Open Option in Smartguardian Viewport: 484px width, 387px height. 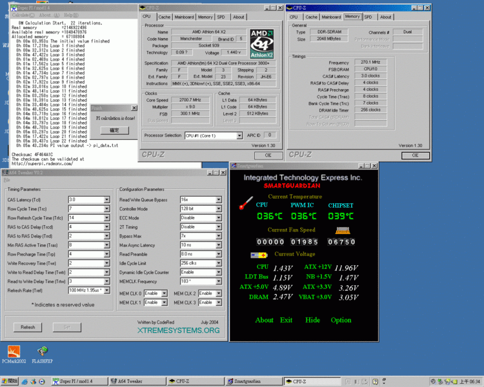(x=341, y=320)
